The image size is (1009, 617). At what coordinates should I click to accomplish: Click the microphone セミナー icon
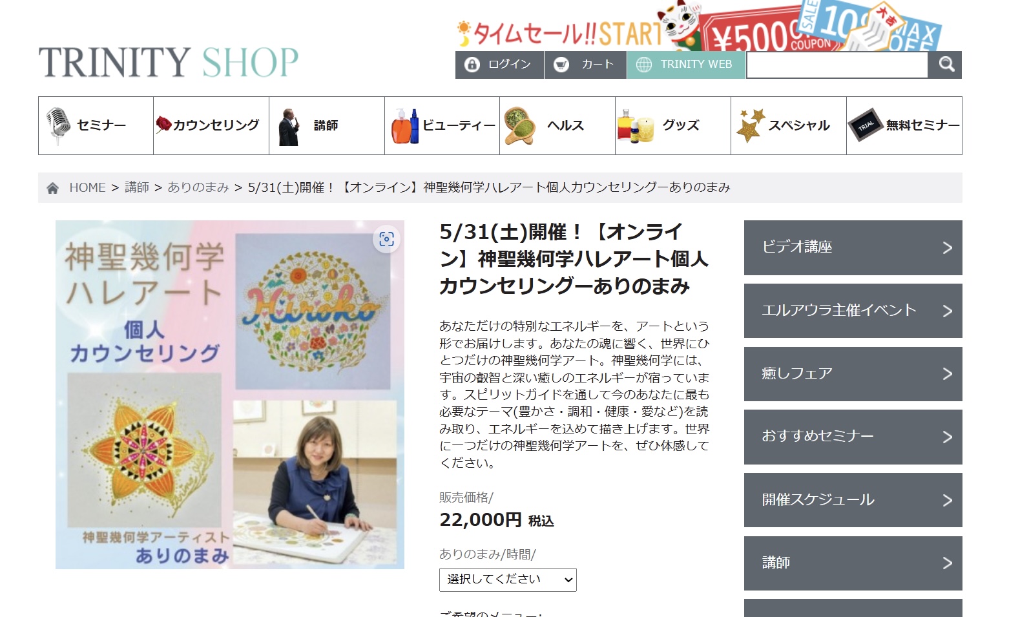point(58,125)
